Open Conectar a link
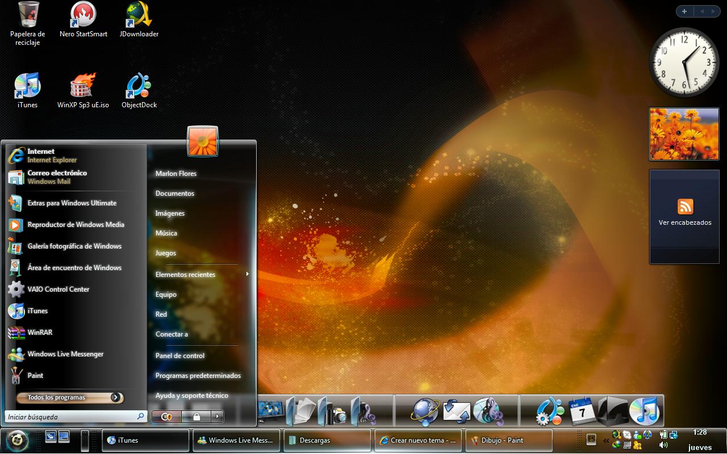The height and width of the screenshot is (454, 727). pyautogui.click(x=172, y=334)
